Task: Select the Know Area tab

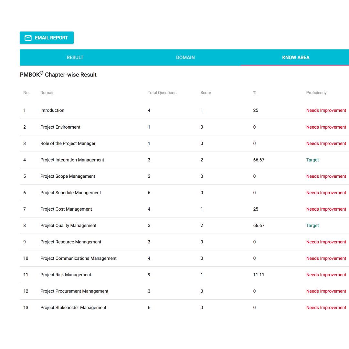Action: 295,58
